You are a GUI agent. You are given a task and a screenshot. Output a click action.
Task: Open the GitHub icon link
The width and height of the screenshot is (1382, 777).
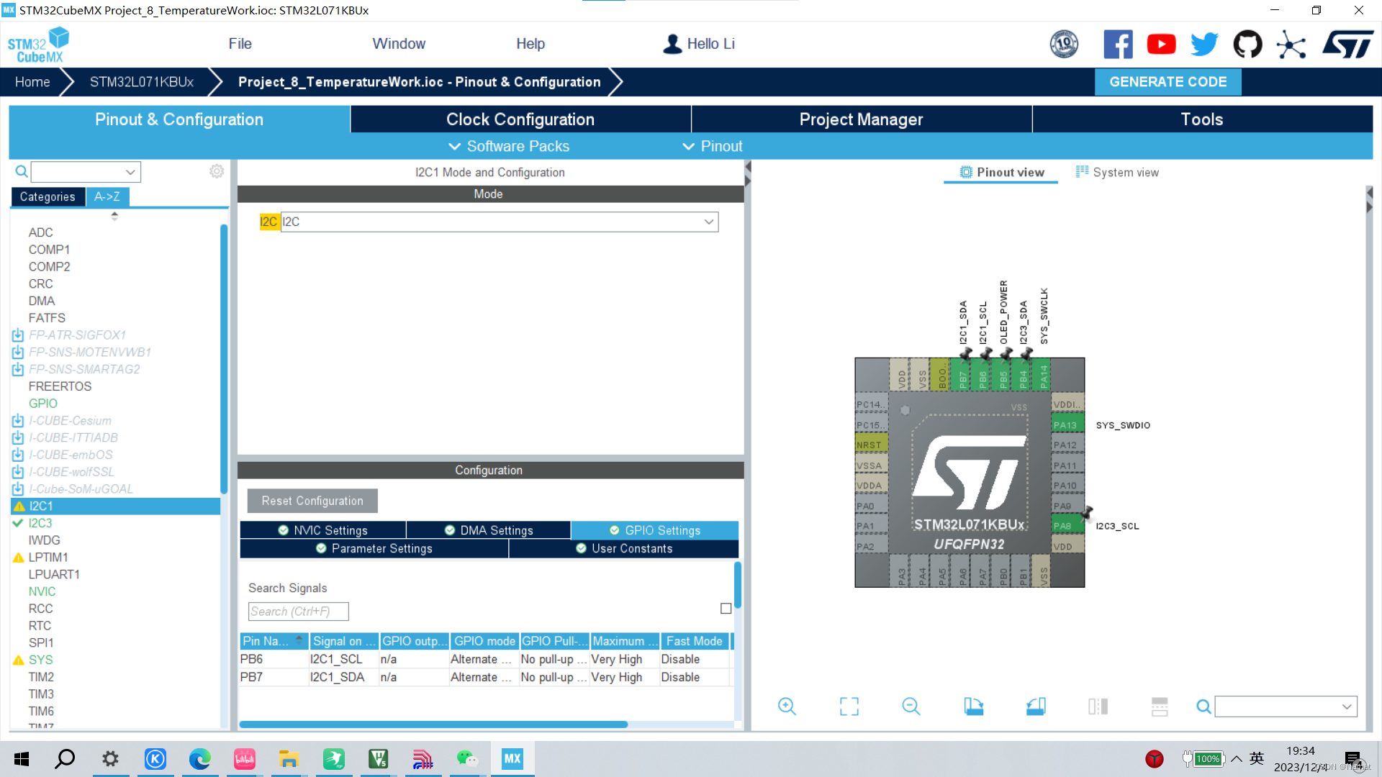pyautogui.click(x=1247, y=45)
